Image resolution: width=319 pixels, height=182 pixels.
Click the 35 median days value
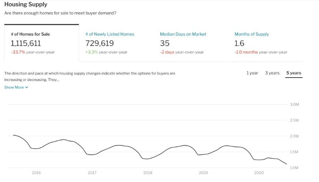click(x=165, y=43)
